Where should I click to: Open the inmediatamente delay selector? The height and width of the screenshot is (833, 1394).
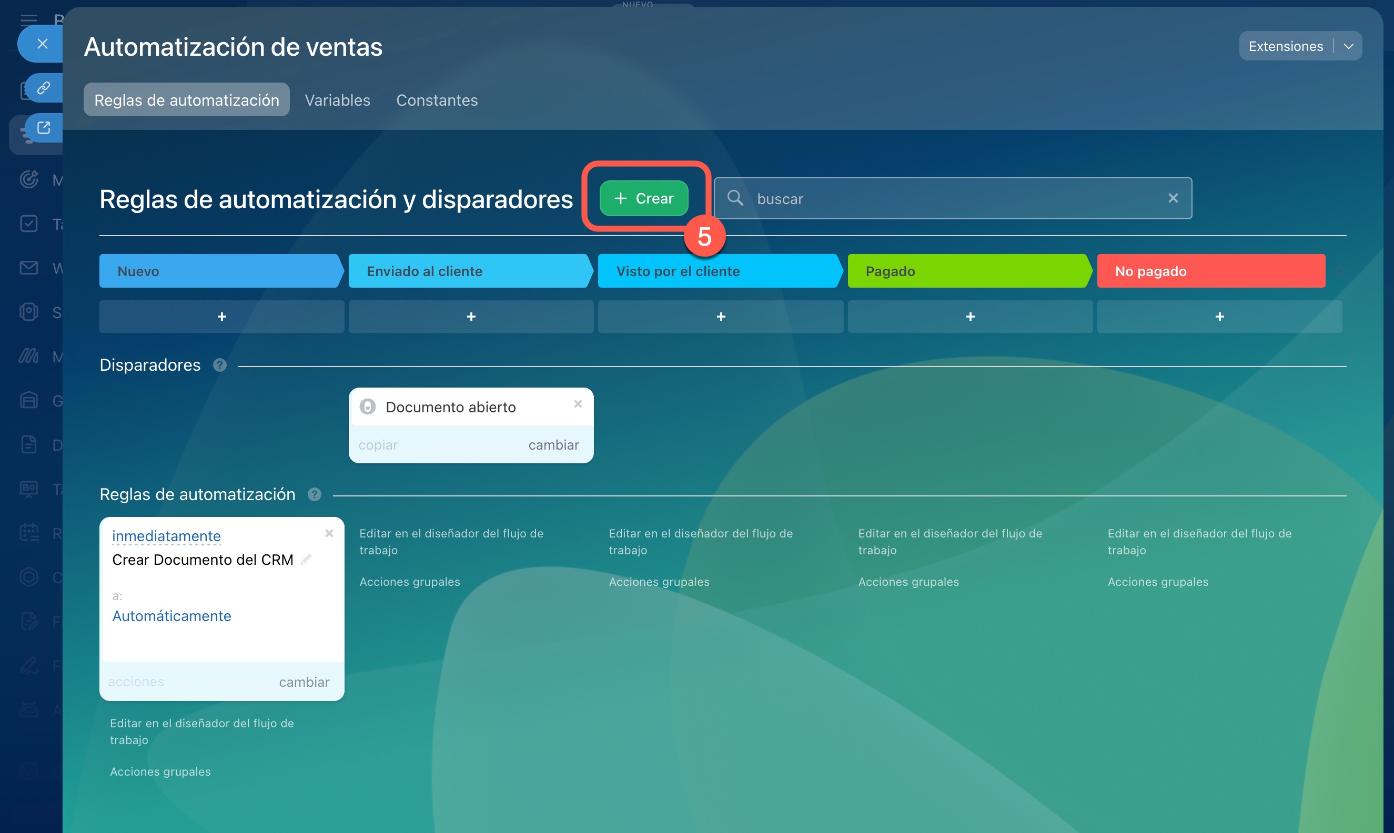click(x=166, y=536)
